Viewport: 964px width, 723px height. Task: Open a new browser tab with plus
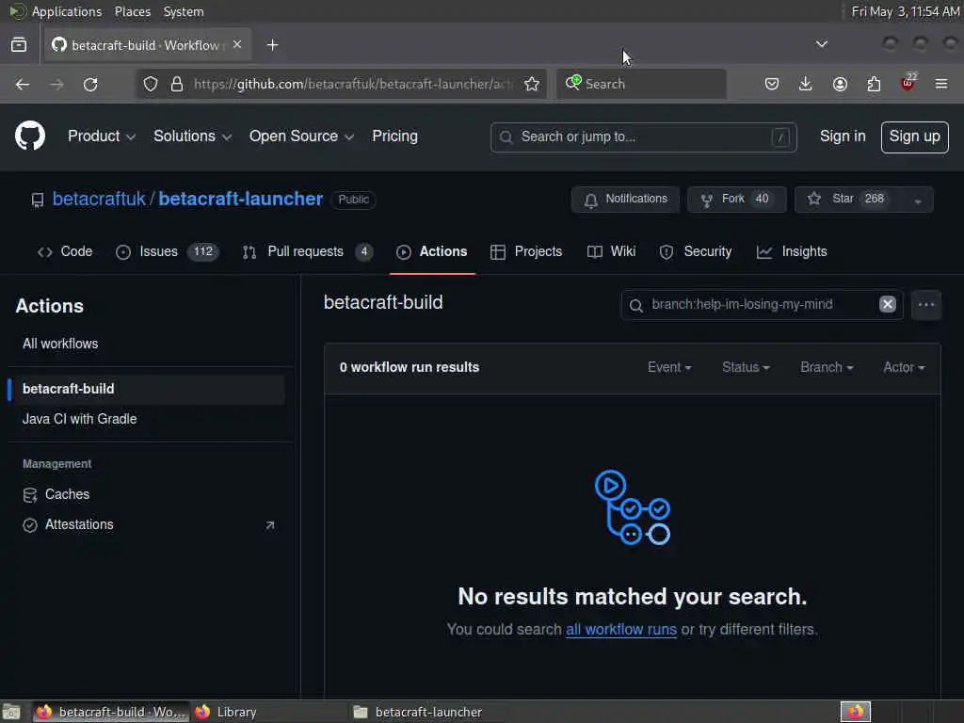click(x=273, y=45)
